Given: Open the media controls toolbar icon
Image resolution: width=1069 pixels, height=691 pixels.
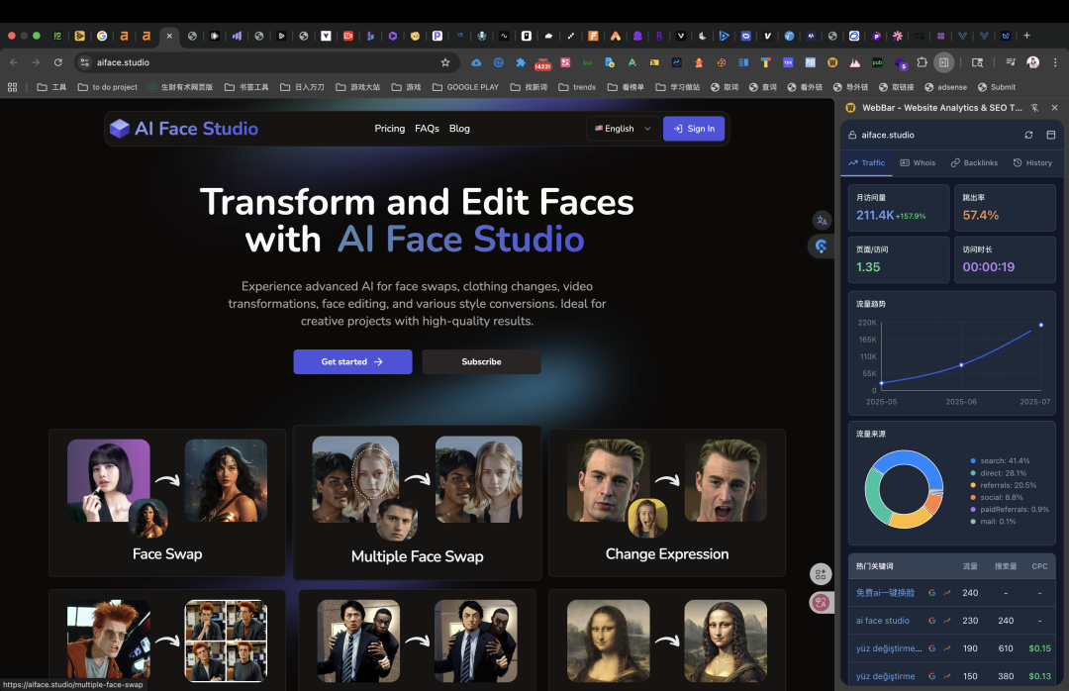Looking at the screenshot, I should coord(1011,62).
